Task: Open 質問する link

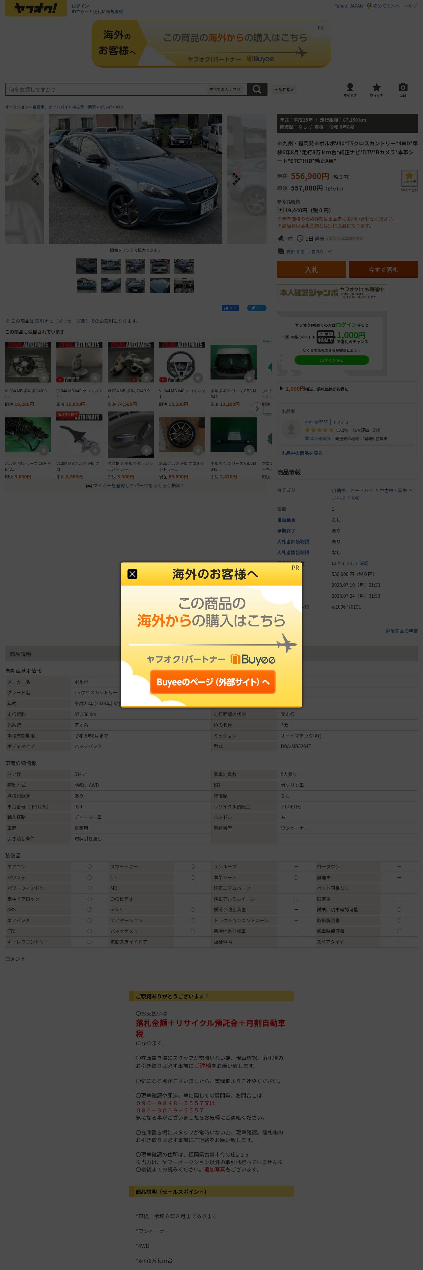Action: pyautogui.click(x=295, y=252)
